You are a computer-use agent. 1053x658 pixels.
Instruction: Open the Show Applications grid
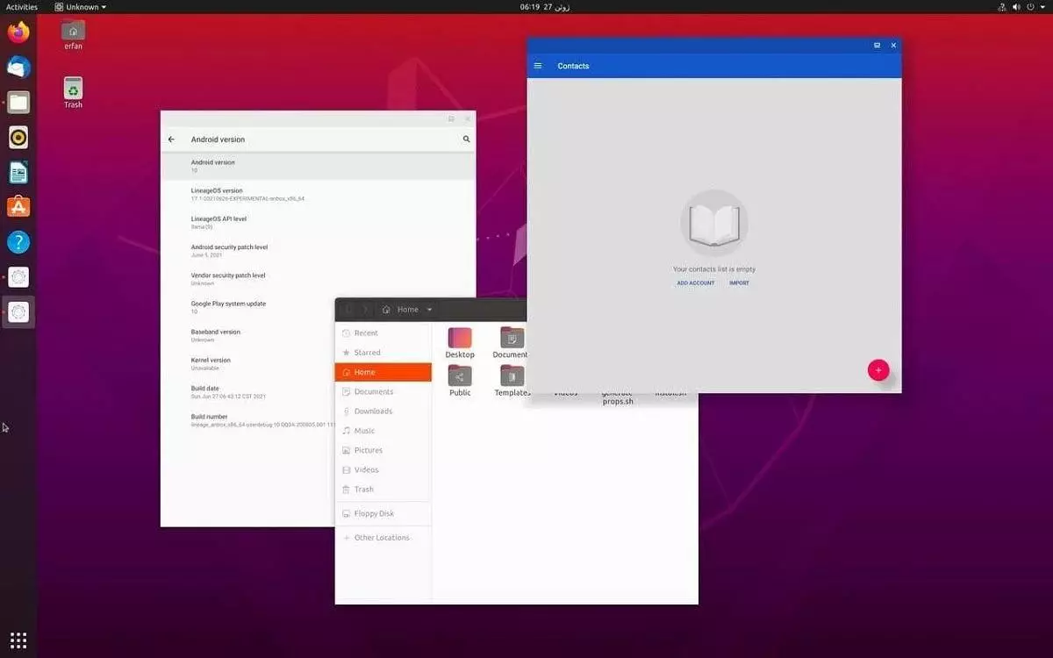[18, 639]
